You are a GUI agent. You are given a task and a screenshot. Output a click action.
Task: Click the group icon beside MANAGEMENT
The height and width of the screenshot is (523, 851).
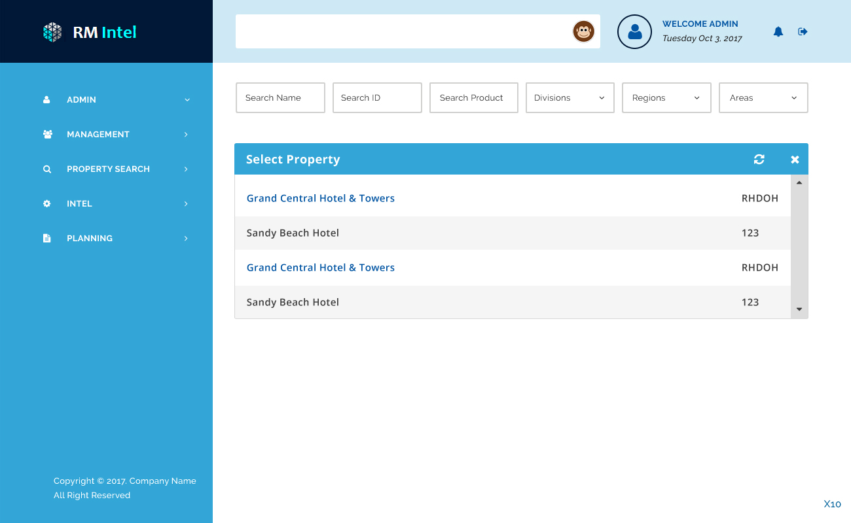tap(46, 134)
